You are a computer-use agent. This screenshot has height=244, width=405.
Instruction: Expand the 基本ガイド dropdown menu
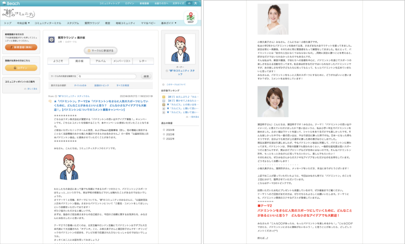(x=168, y=23)
